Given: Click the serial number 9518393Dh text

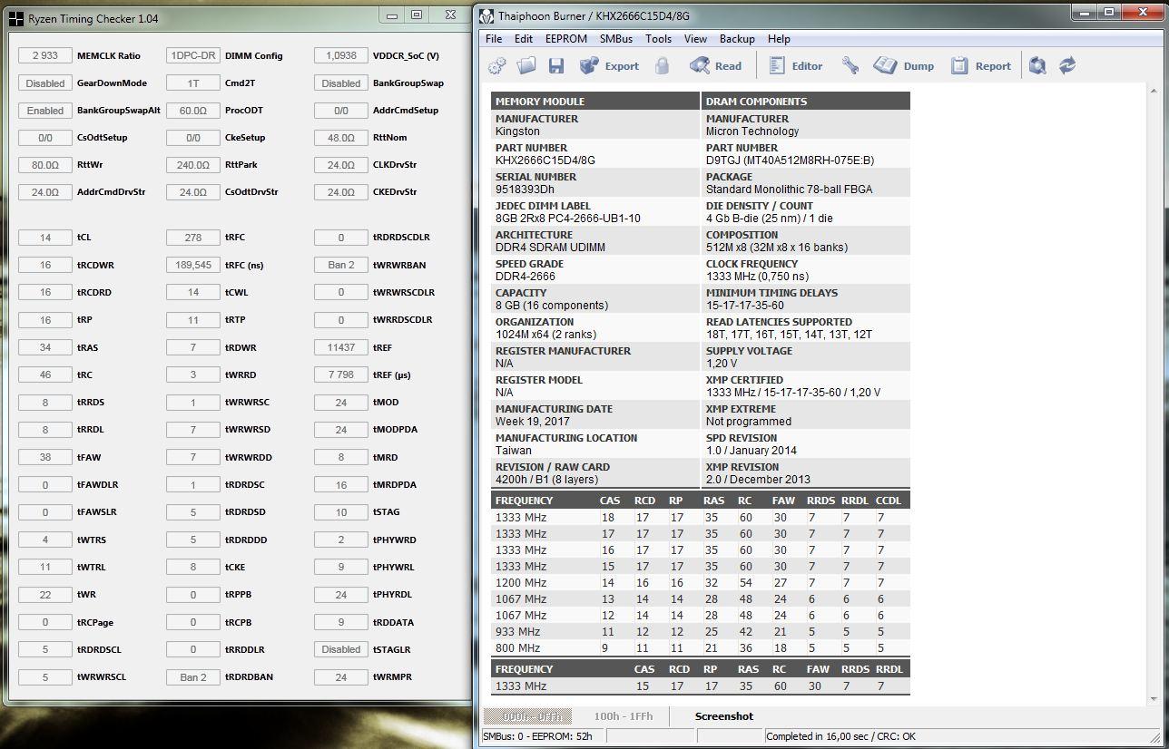Looking at the screenshot, I should (x=525, y=190).
